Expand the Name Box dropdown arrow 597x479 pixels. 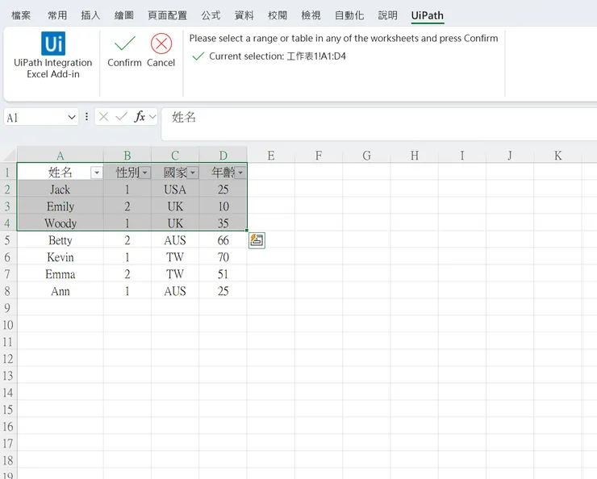72,117
